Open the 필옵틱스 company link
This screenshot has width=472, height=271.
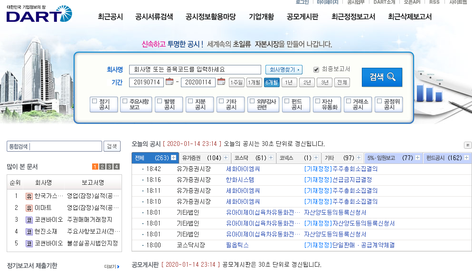[x=237, y=245]
